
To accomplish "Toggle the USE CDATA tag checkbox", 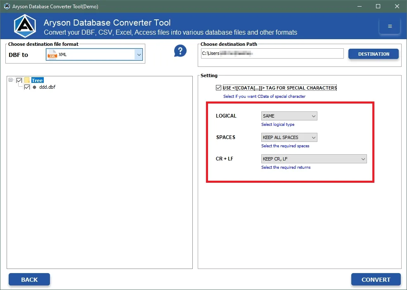I will (x=218, y=88).
